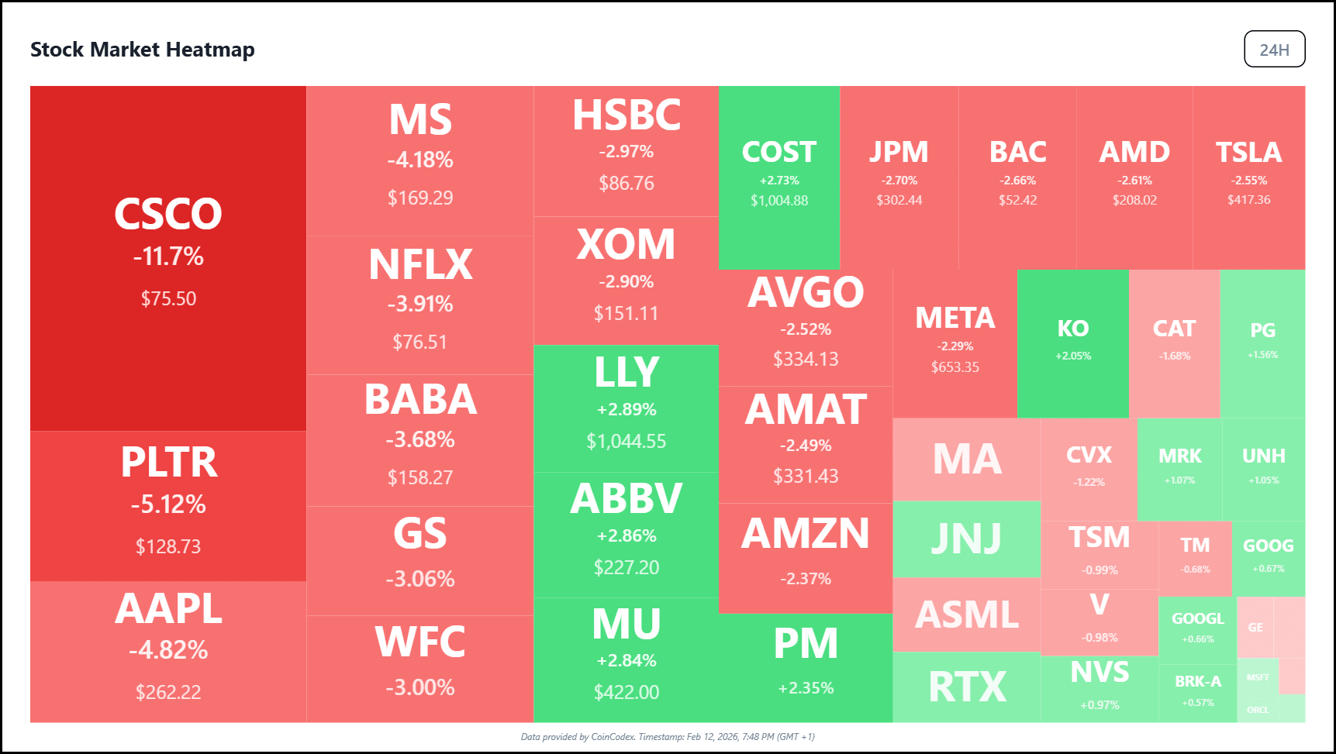1336x754 pixels.
Task: Click the CoinCodex data attribution text
Action: pyautogui.click(x=667, y=737)
